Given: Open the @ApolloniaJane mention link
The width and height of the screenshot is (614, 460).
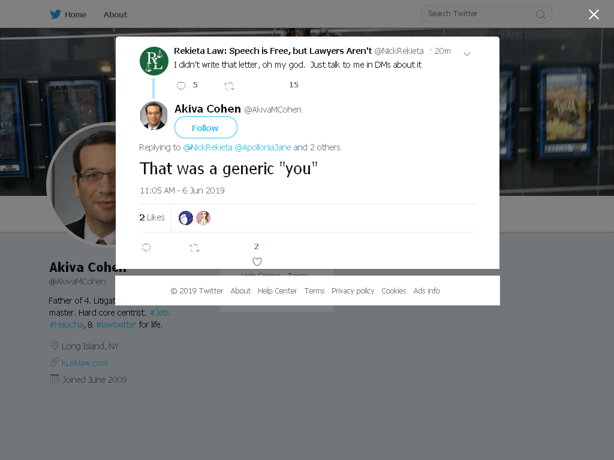Looking at the screenshot, I should click(x=263, y=147).
